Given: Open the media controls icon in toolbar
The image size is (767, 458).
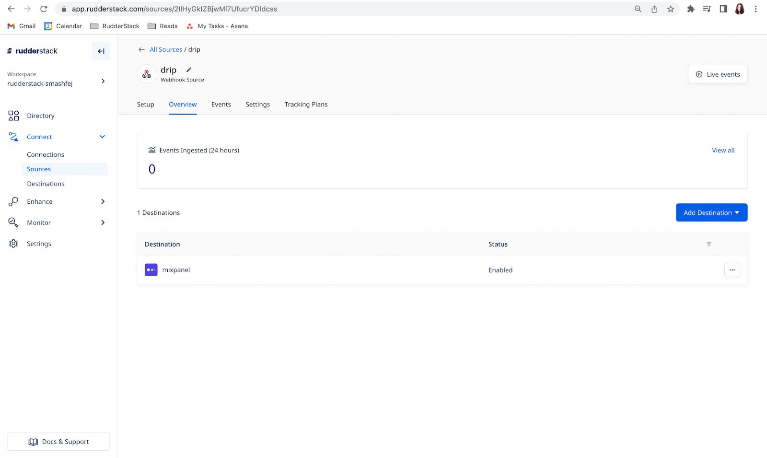Looking at the screenshot, I should click(x=707, y=9).
